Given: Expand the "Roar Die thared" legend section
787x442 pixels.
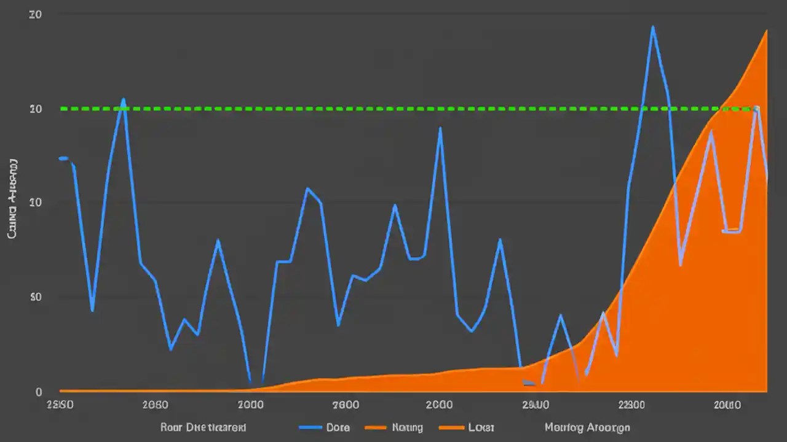Looking at the screenshot, I should pyautogui.click(x=203, y=427).
